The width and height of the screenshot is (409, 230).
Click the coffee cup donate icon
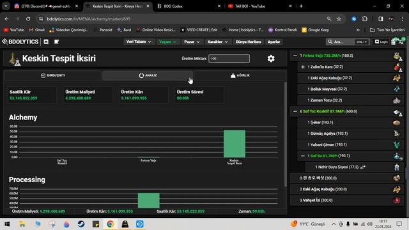click(x=56, y=42)
